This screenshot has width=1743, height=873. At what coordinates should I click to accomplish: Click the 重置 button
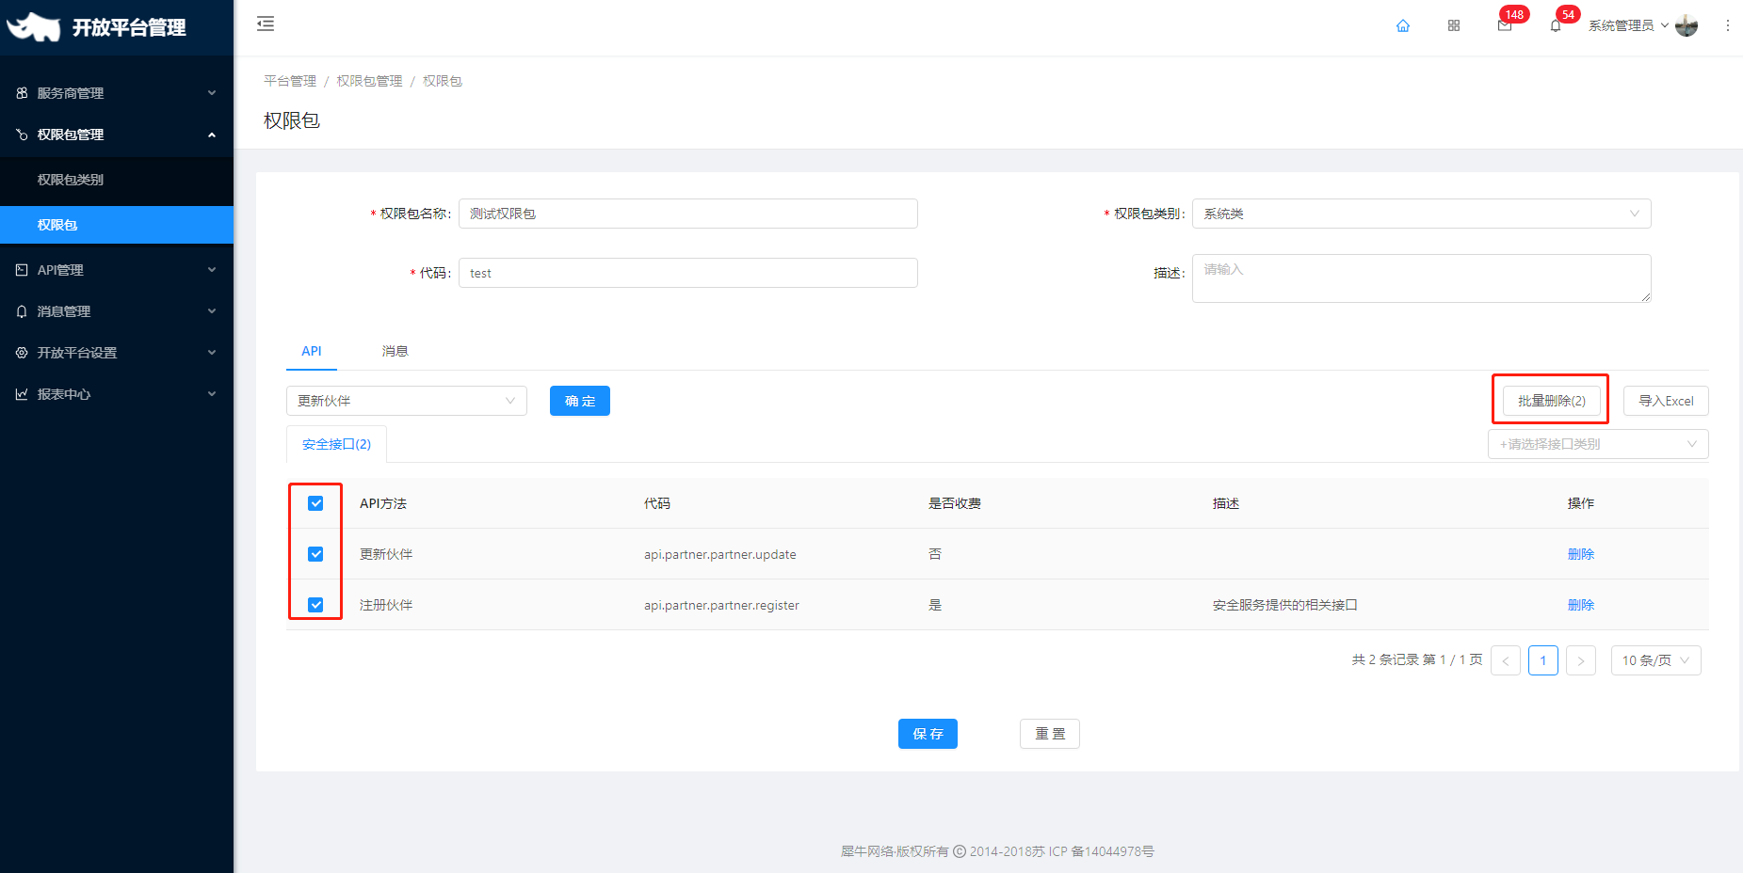coord(1050,734)
